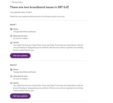
Task: Click Issue 2 Outage Identified and Raised text
Action: [x=25, y=72]
